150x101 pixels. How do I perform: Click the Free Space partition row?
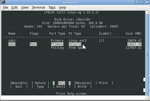click(x=75, y=48)
